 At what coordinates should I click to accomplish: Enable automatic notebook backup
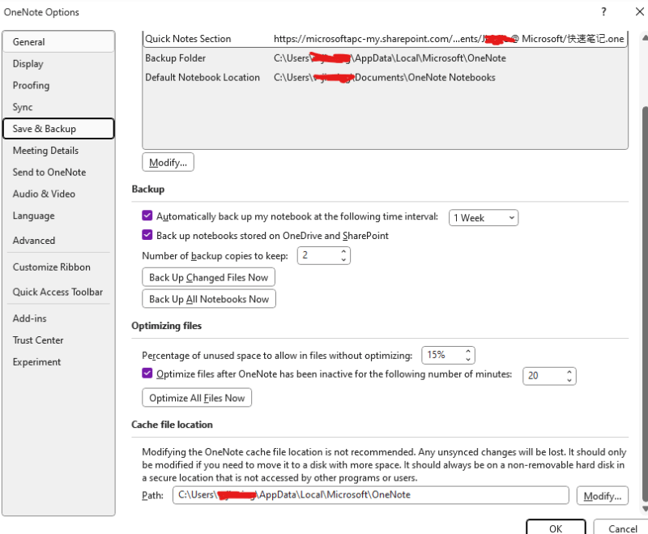(x=147, y=216)
